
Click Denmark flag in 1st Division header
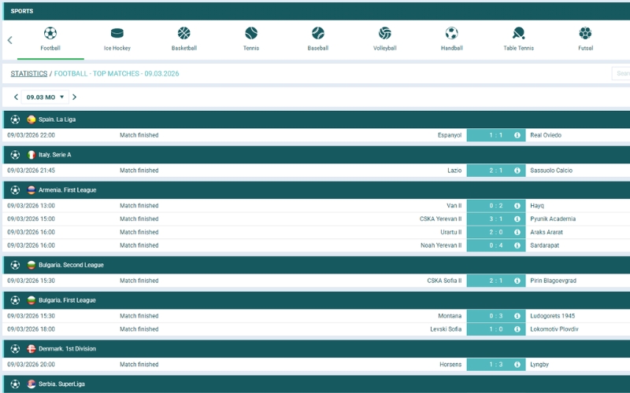coord(31,349)
